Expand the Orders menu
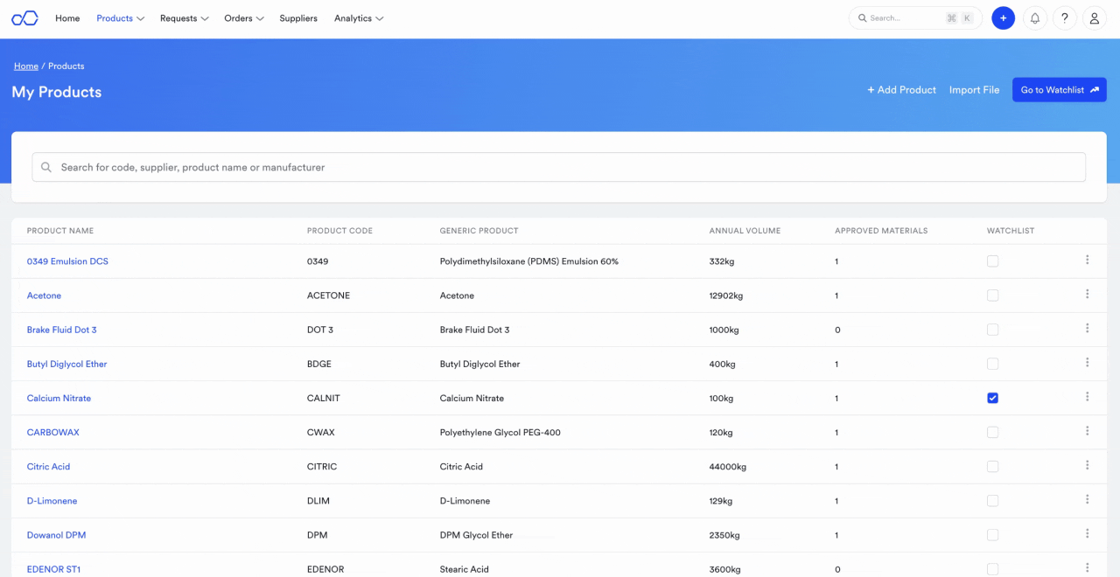Image resolution: width=1120 pixels, height=577 pixels. [x=244, y=18]
